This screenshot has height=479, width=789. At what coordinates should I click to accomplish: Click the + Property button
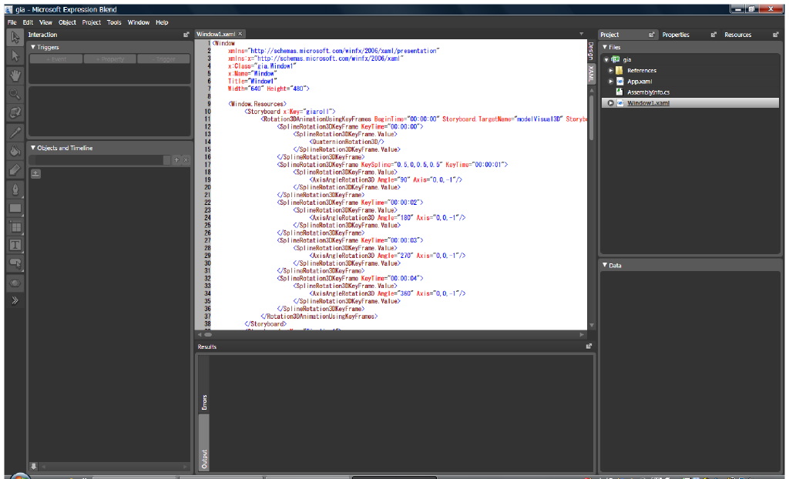(110, 59)
